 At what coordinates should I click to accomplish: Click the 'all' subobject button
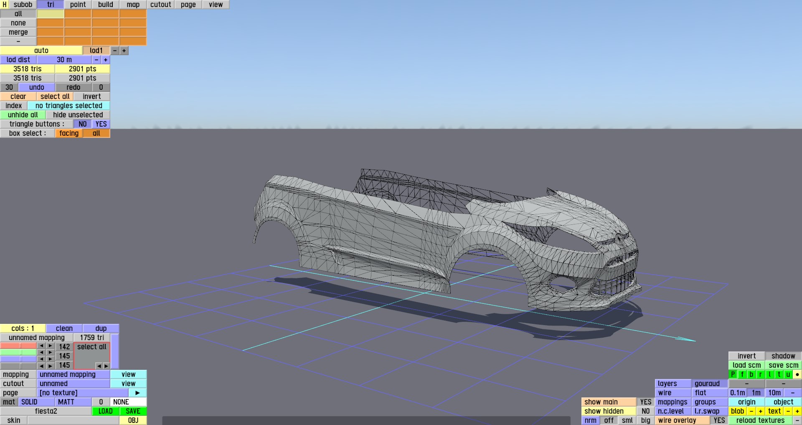[18, 14]
